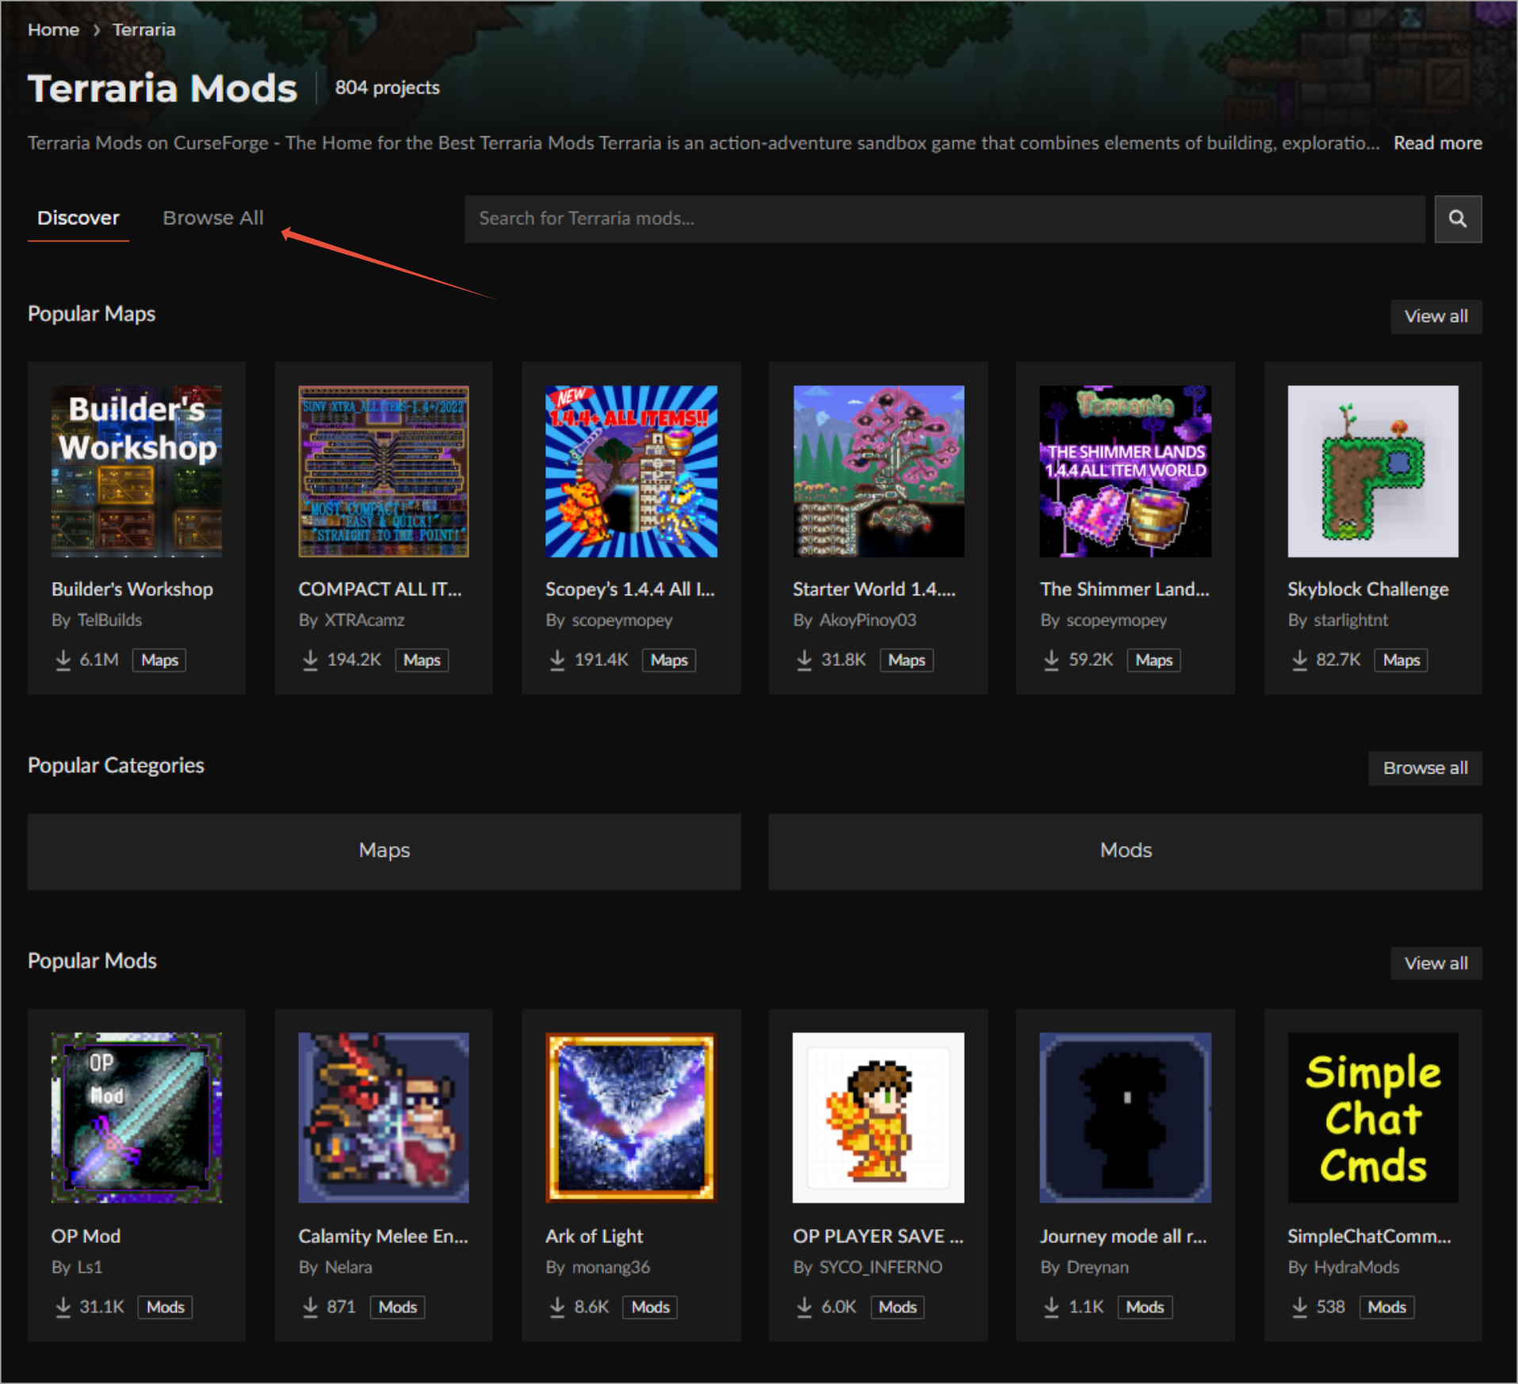Click download icon on OP Mod card
The height and width of the screenshot is (1384, 1518).
tap(63, 1307)
